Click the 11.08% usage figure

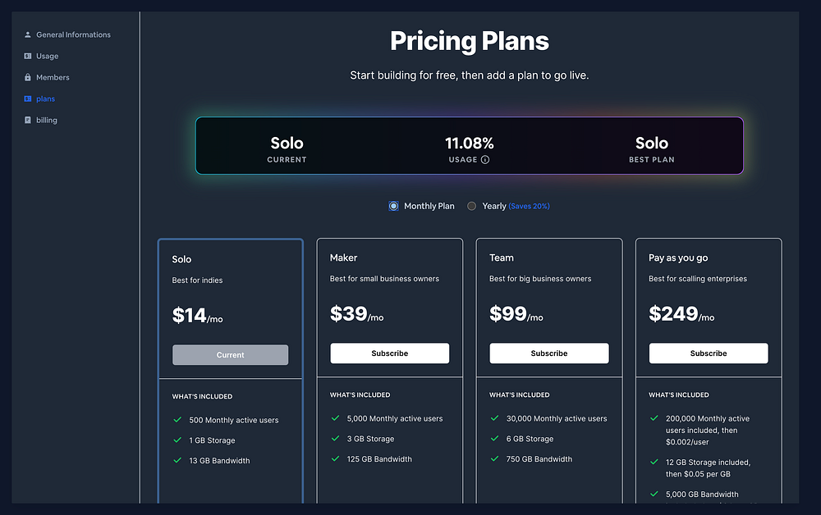(470, 144)
